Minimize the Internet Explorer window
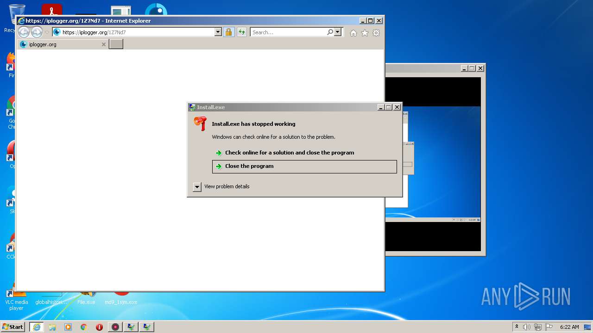The image size is (593, 333). coord(363,21)
